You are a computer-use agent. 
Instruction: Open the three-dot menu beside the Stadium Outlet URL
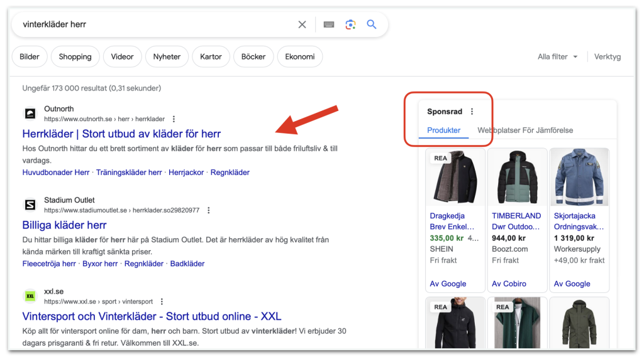click(x=209, y=210)
